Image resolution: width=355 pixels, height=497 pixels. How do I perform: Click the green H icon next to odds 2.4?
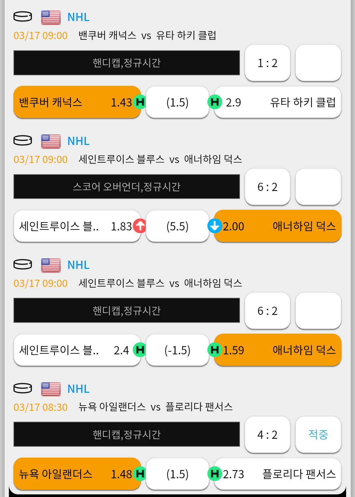tap(140, 350)
